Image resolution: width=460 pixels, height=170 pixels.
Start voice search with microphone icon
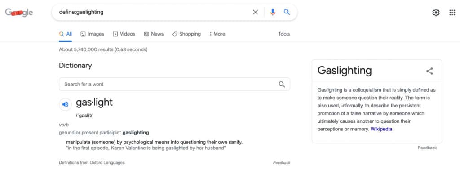pyautogui.click(x=273, y=12)
